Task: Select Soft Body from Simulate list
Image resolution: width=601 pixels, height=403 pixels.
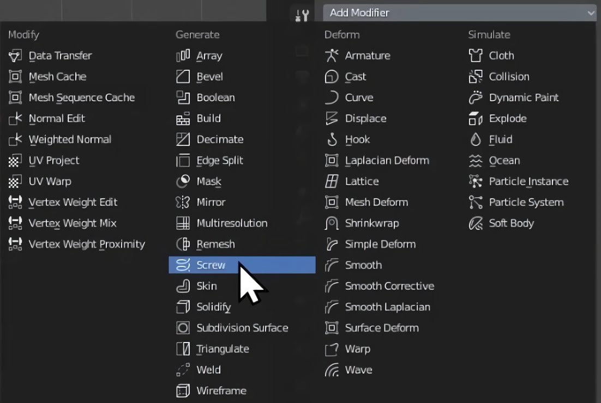Action: [x=511, y=223]
